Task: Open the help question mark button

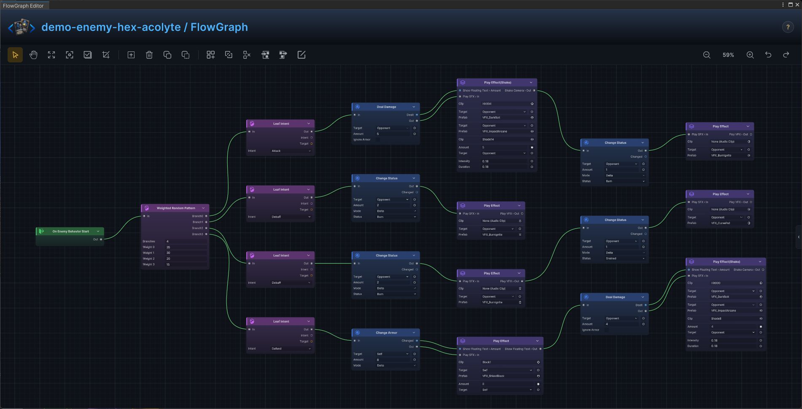Action: [788, 27]
